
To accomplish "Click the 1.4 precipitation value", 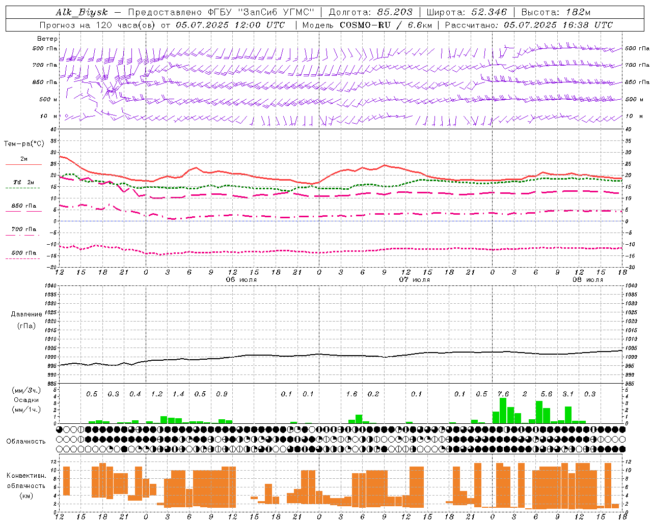I will pyautogui.click(x=178, y=394).
